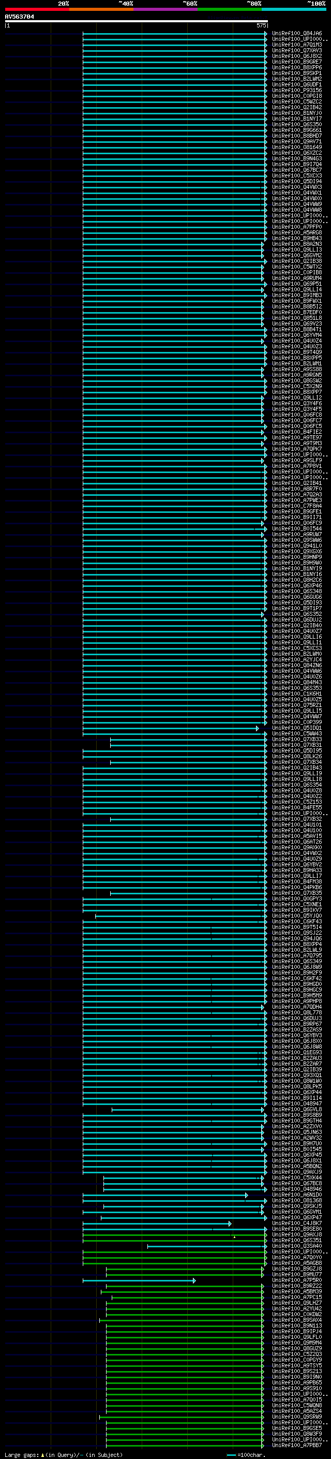Image resolution: width=331 pixels, height=1459 pixels.
Task: Select hit label UniRef100_C0KDW2
Action: pos(297,1315)
